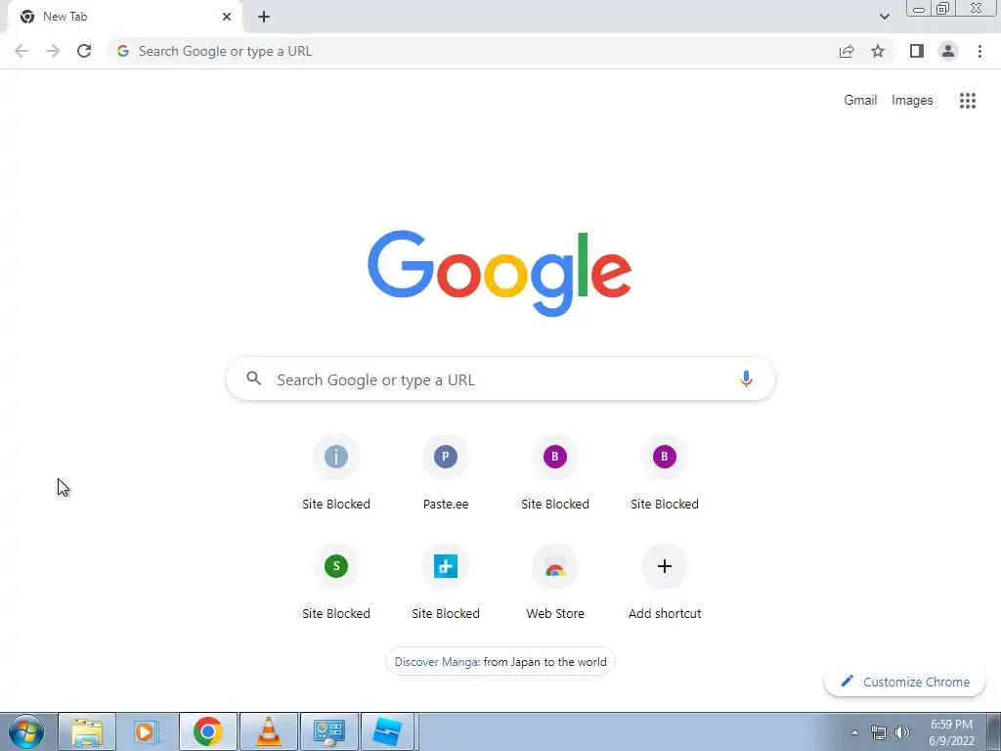Share this page icon in address bar
Viewport: 1001px width, 751px height.
click(x=847, y=51)
